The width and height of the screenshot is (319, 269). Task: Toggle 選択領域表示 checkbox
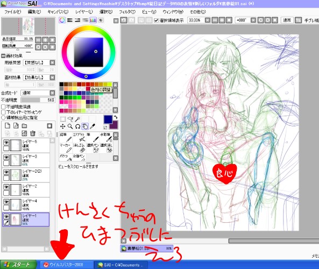156,20
